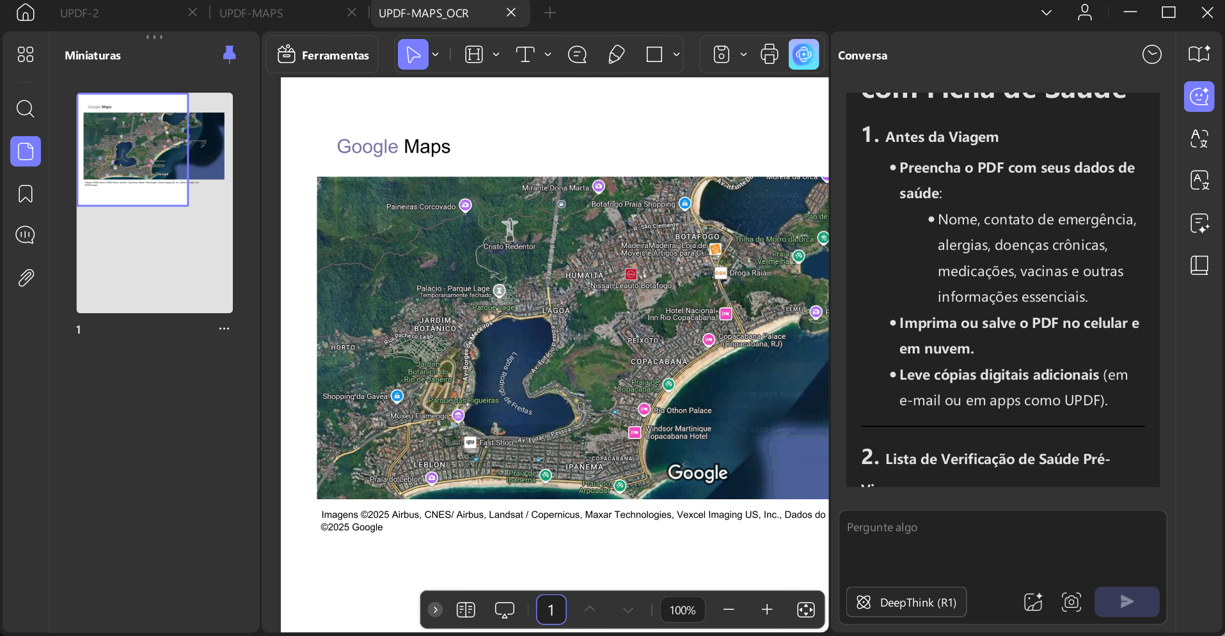Open the conversation history clock icon
Screen dimensions: 1225x636
[1152, 55]
